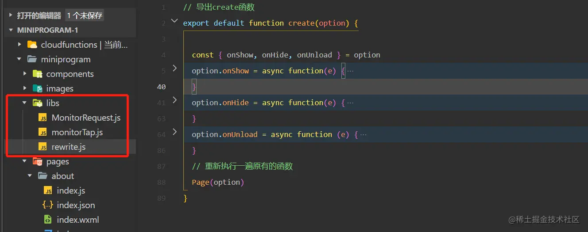Click the about folder icon
This screenshot has width=588, height=232.
coord(43,176)
